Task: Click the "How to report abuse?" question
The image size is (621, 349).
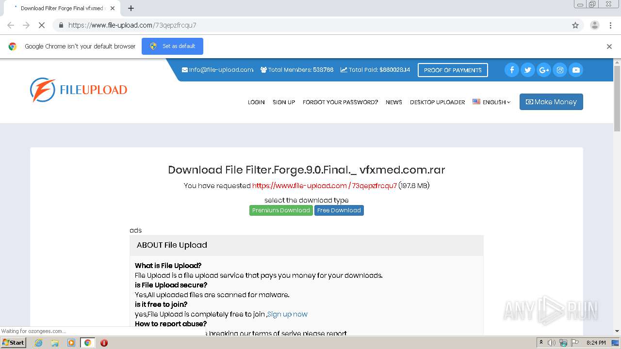Action: 171,324
